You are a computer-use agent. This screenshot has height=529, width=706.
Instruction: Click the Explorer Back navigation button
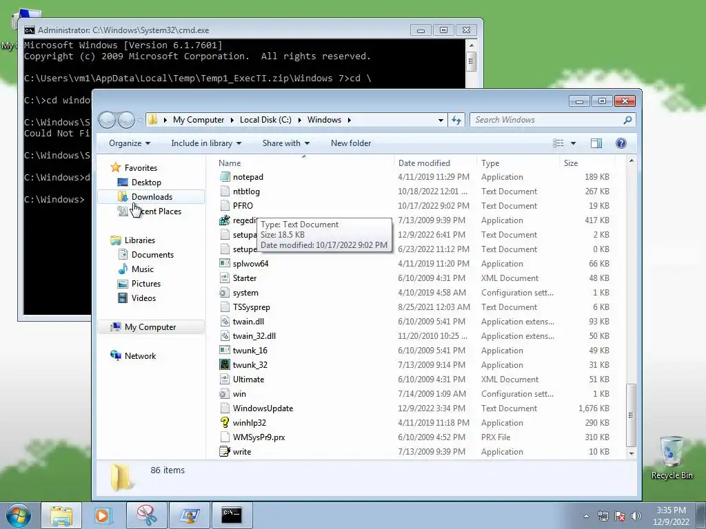coord(107,120)
